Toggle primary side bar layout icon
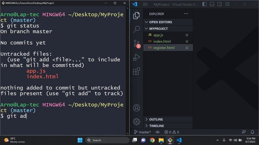 point(204,4)
